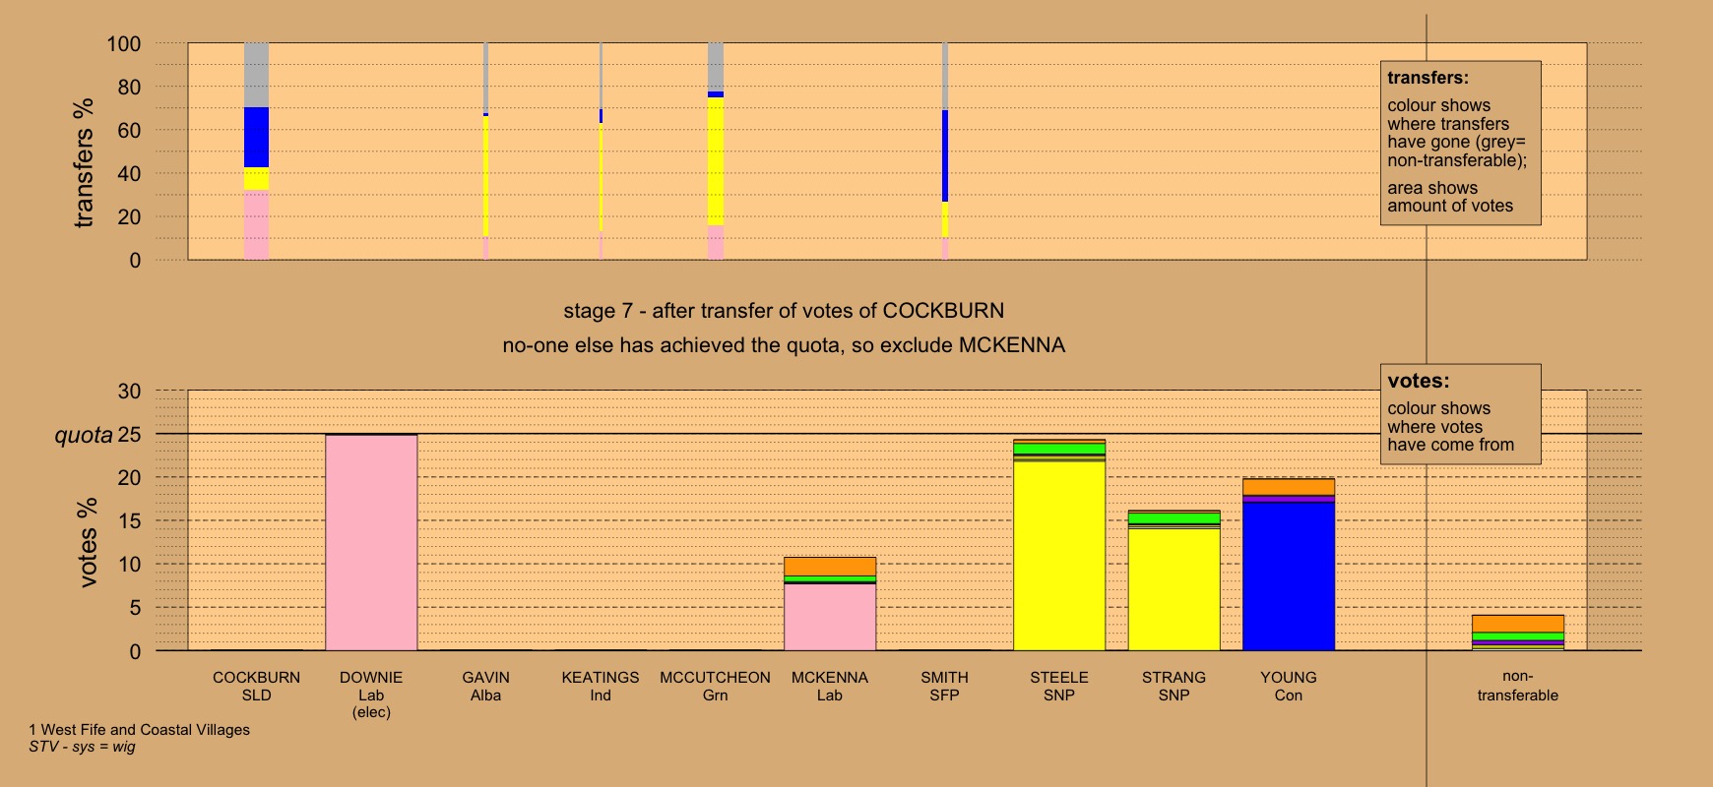Click the votes legend box
Viewport: 1713px width, 787px height.
point(1460,414)
